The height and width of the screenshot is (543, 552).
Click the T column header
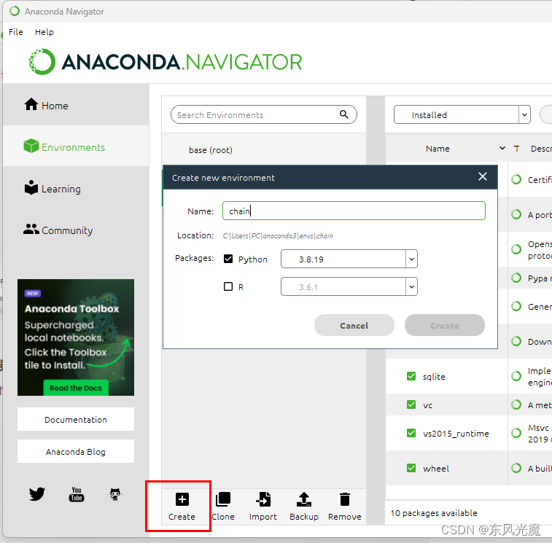pos(516,149)
